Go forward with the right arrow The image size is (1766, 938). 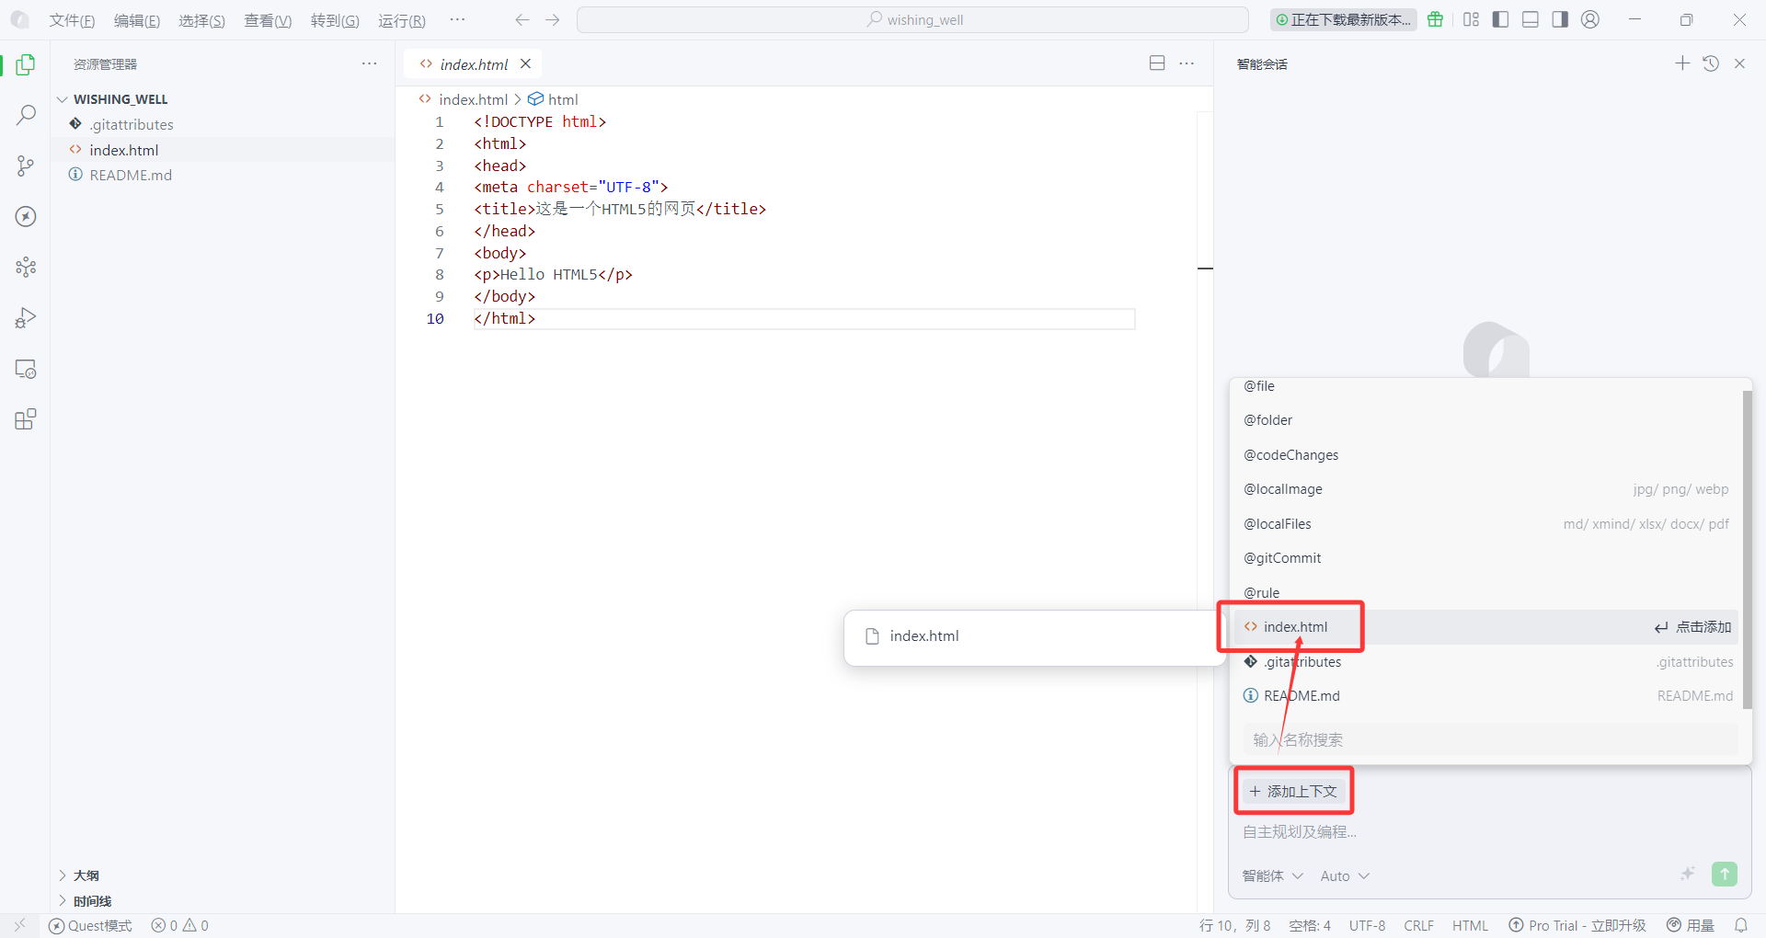(553, 19)
